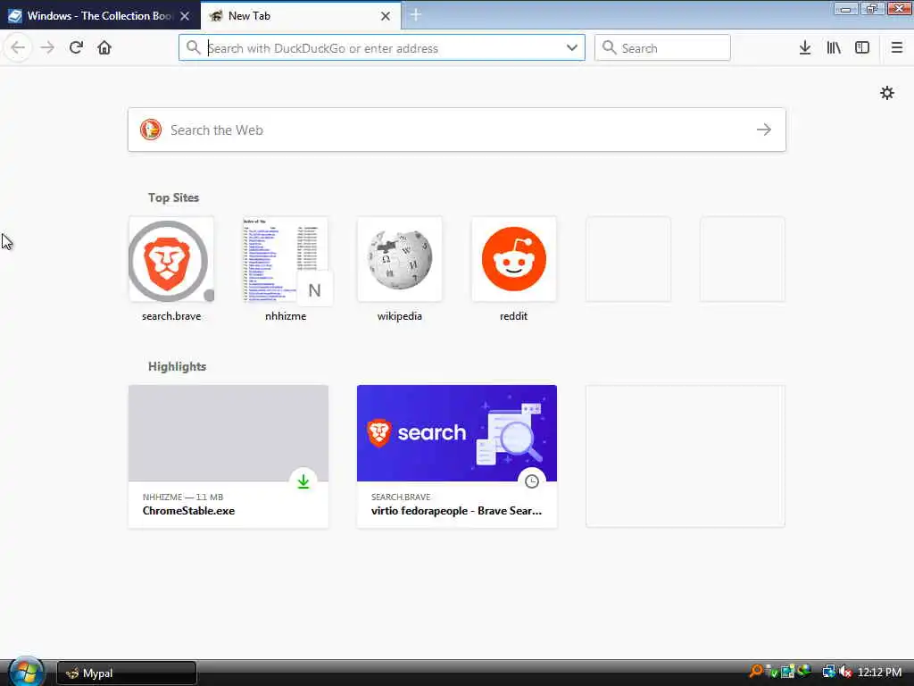Expand the address bar history dropdown

click(x=572, y=48)
